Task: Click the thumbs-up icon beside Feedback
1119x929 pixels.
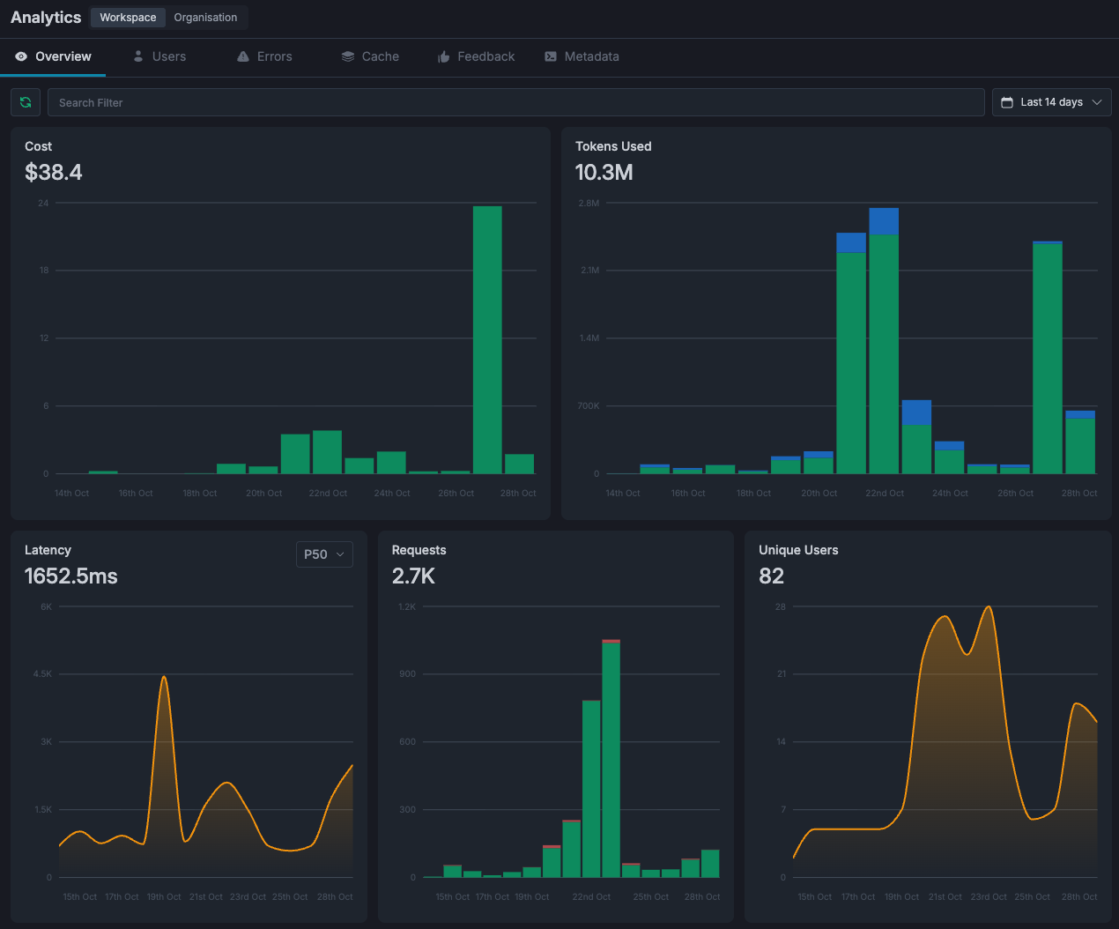Action: coord(444,56)
